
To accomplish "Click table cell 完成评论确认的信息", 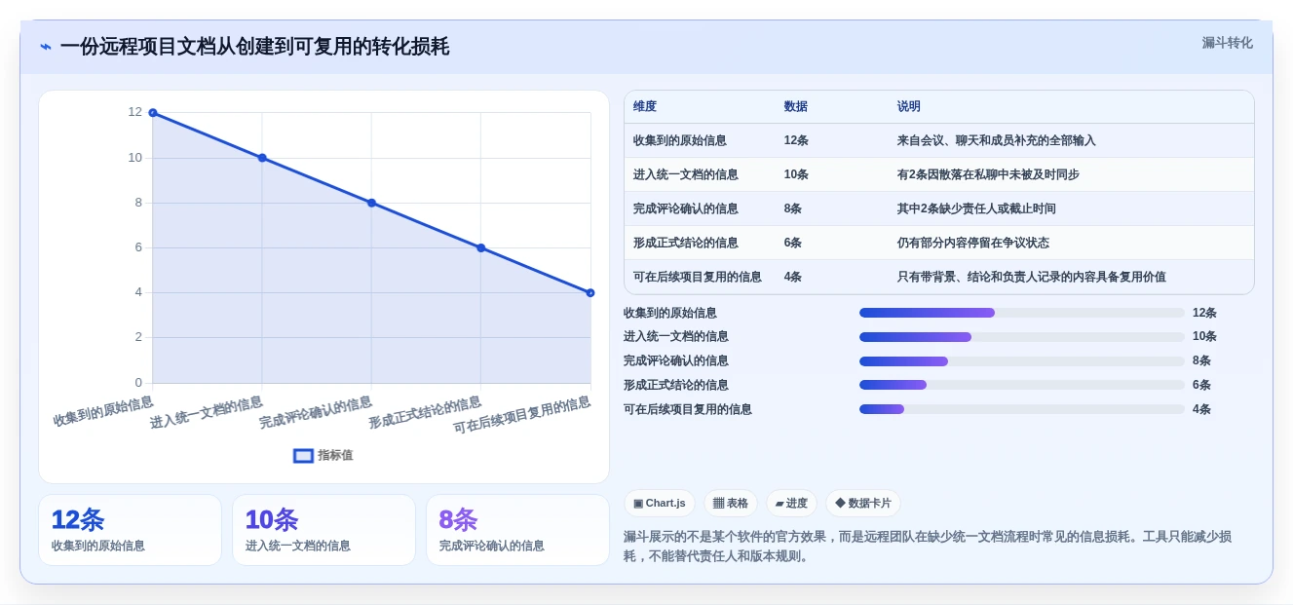I will coord(686,208).
